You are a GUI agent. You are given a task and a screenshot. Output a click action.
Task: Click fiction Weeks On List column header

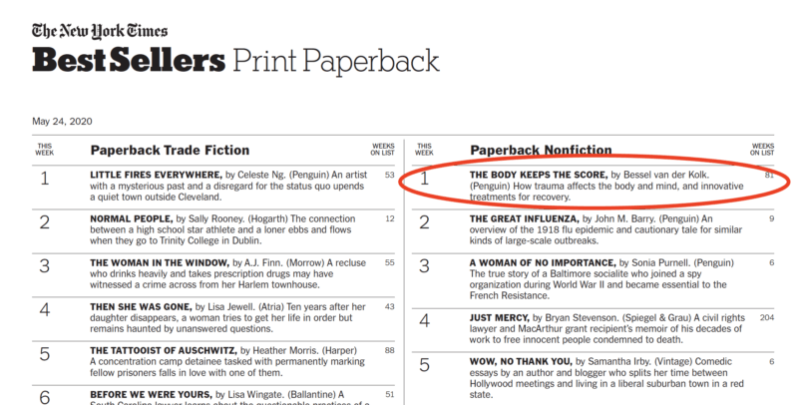(x=383, y=149)
